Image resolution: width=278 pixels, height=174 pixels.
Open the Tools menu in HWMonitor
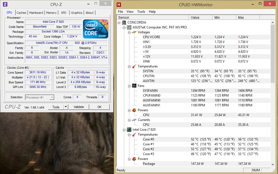pyautogui.click(x=141, y=11)
